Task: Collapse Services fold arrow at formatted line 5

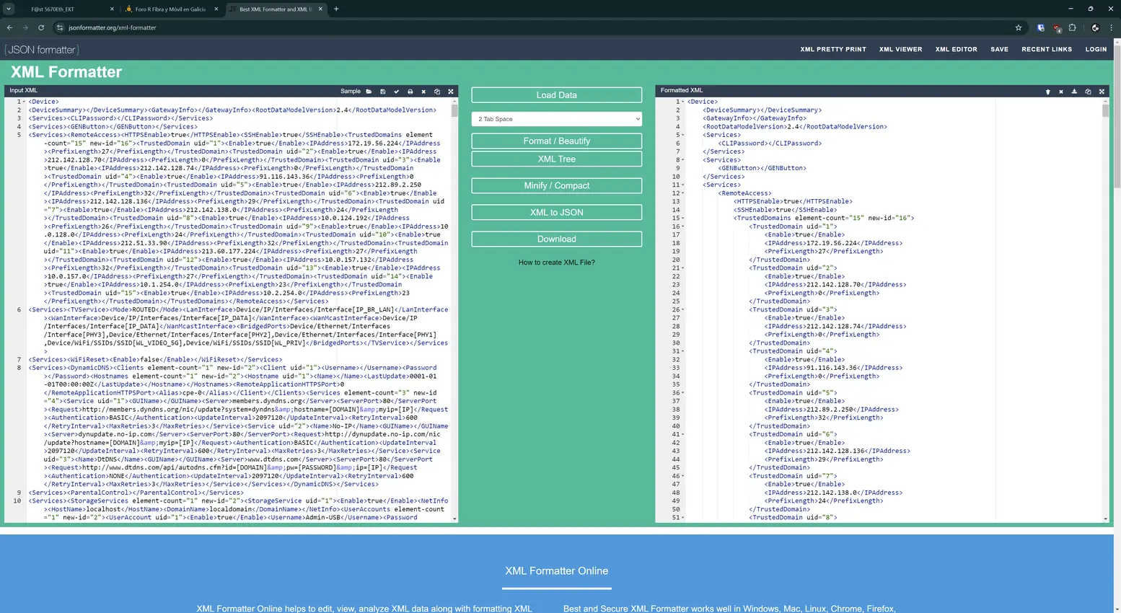Action: pyautogui.click(x=682, y=135)
